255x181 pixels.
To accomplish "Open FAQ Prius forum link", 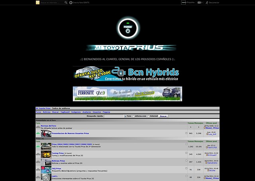I will [57, 169].
